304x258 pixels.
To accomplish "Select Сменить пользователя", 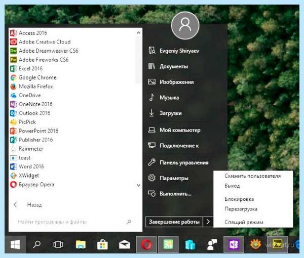I will tap(252, 176).
